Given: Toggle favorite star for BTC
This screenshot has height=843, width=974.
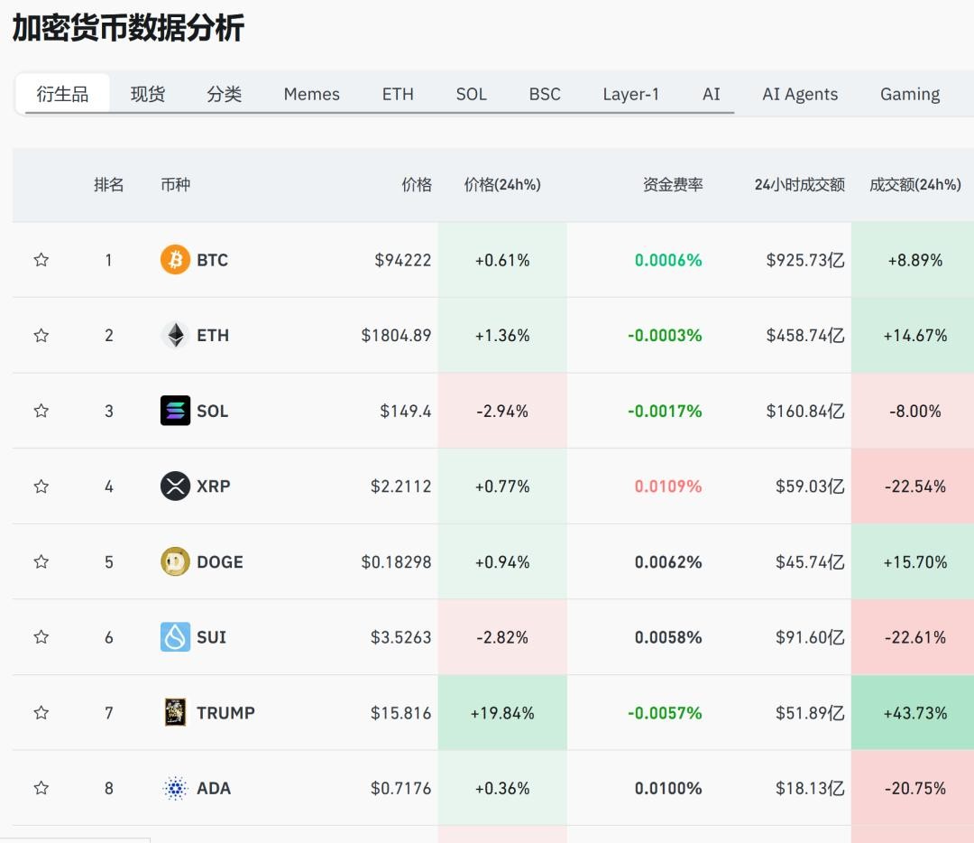Looking at the screenshot, I should [x=41, y=260].
